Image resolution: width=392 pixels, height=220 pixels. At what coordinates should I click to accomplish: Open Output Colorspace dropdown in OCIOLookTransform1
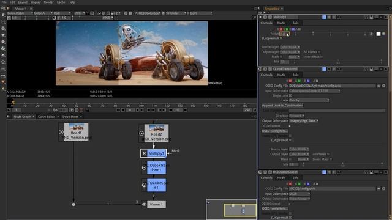pos(304,121)
